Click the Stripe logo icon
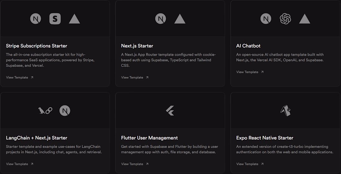 55,19
